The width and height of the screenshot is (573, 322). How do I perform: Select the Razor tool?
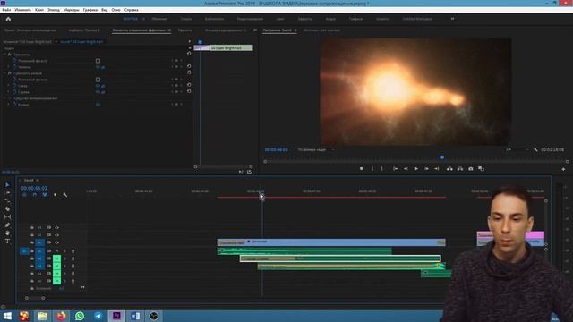(x=7, y=208)
